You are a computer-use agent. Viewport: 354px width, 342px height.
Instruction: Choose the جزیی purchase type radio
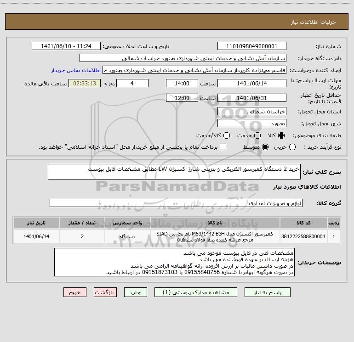292,147
